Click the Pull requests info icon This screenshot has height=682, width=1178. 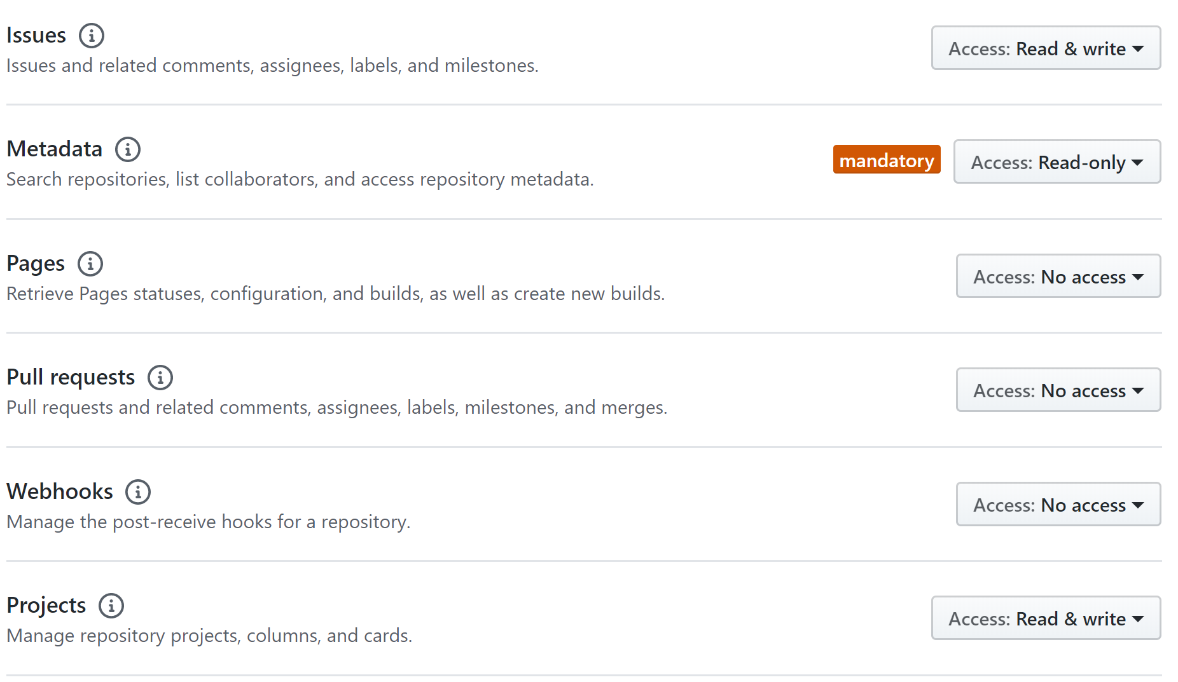(160, 378)
